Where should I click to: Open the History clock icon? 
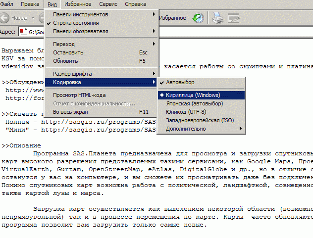pos(198,18)
